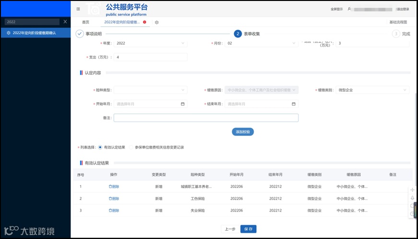418x239 pixels.
Task: Click 退出登录 in the header
Action: coord(403,9)
